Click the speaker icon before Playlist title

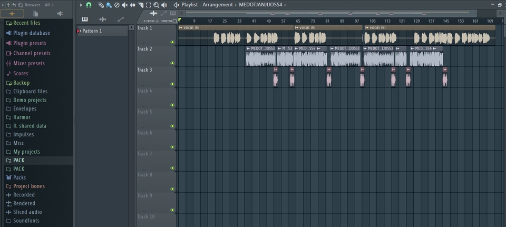coord(176,5)
